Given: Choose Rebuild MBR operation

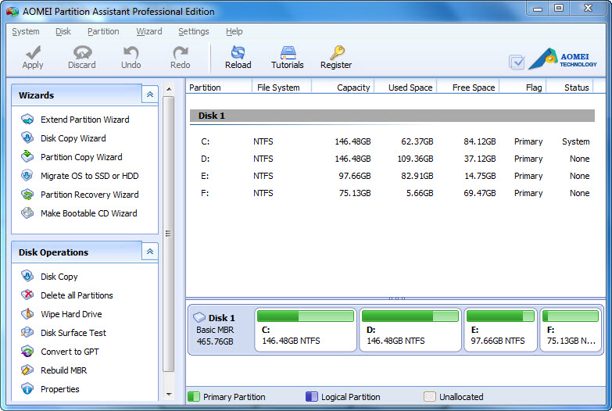Looking at the screenshot, I should click(64, 370).
